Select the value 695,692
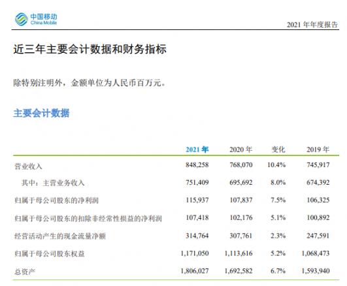 coord(241,182)
